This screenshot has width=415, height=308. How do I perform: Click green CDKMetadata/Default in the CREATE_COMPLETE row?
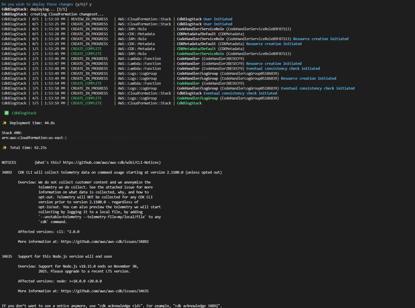pos(196,49)
